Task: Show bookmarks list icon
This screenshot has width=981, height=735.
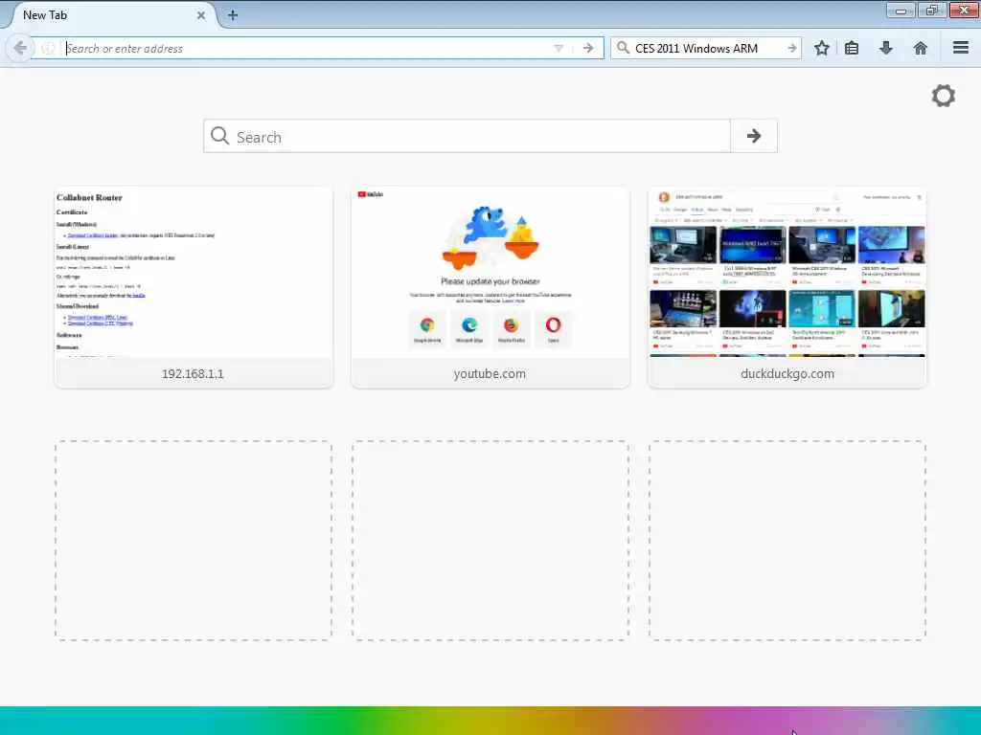Action: [852, 48]
